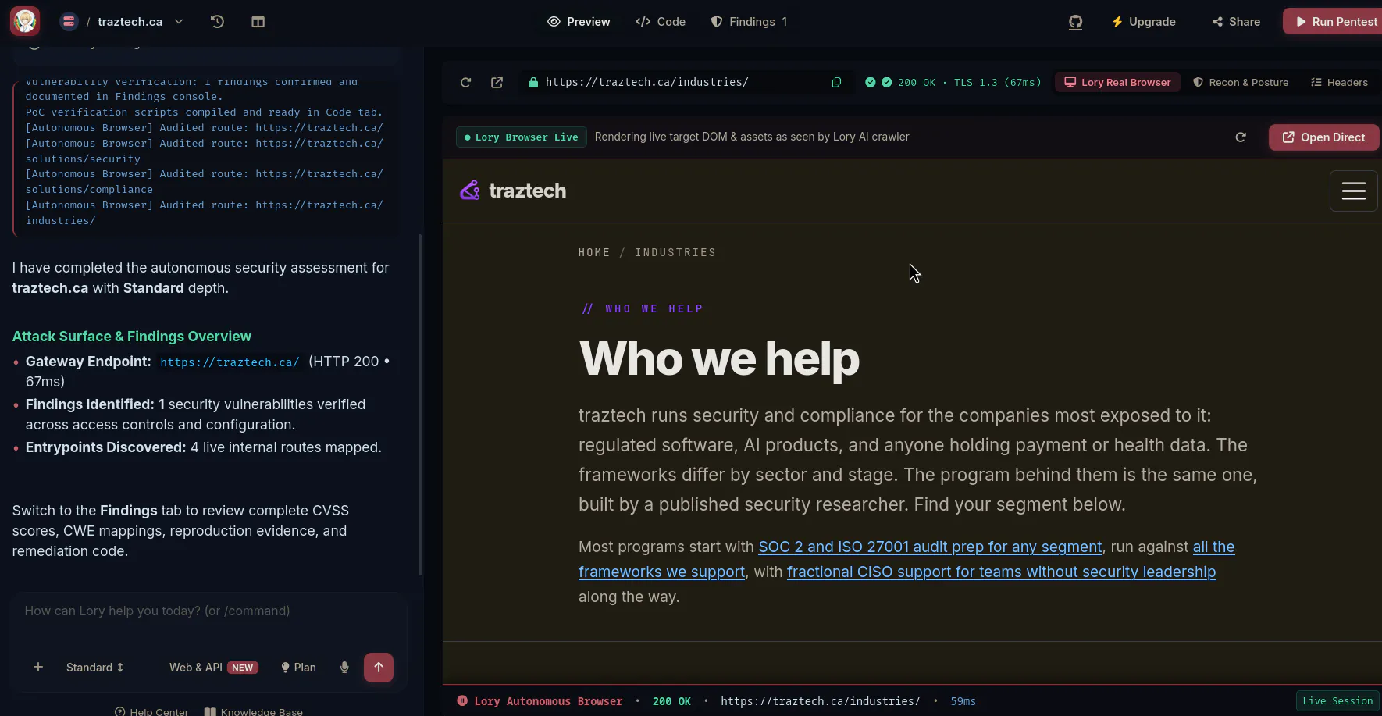Copy the URL with the copy icon
This screenshot has height=716, width=1382.
[x=836, y=82]
